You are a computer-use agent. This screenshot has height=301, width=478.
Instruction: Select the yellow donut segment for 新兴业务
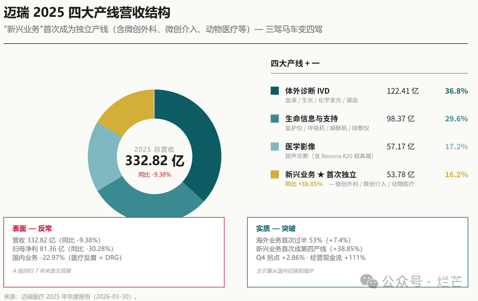tap(128, 111)
